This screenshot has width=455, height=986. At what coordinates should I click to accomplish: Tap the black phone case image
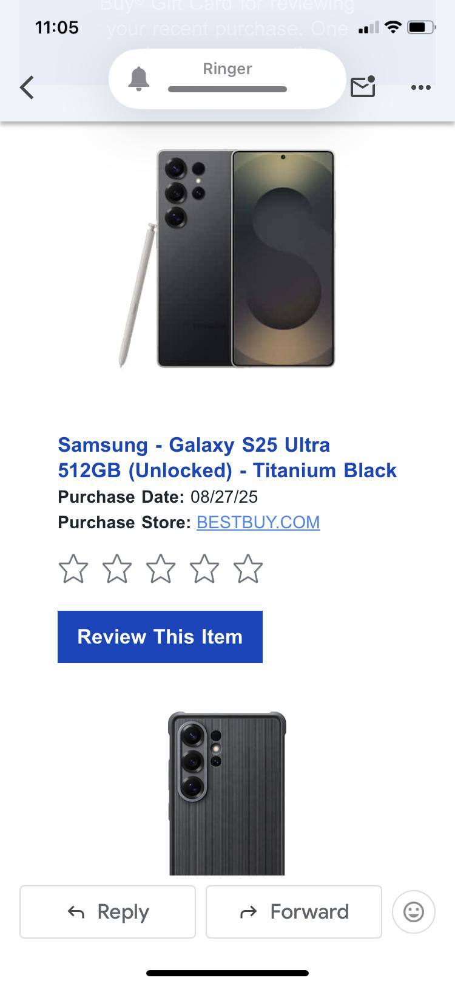coord(227,793)
